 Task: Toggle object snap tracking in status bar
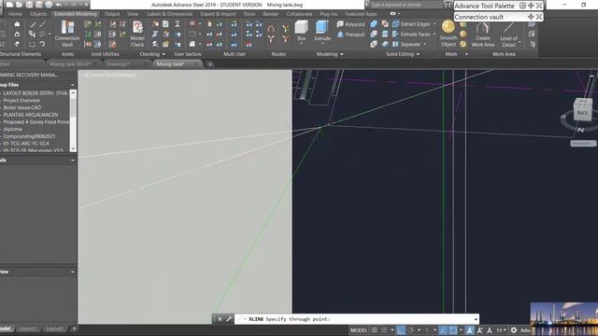point(443,330)
